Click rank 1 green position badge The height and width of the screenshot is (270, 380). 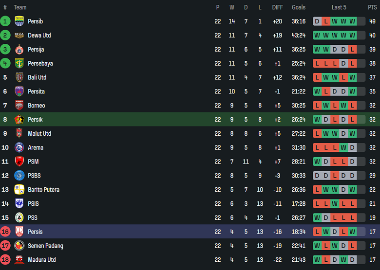pyautogui.click(x=5, y=21)
